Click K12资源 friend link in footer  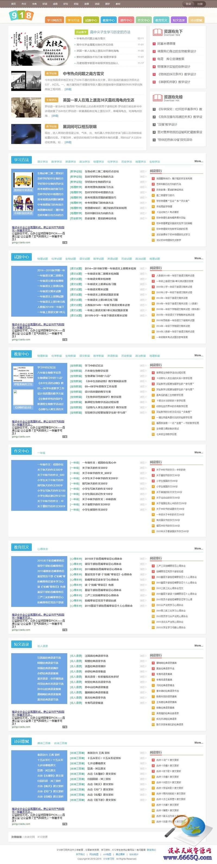click(x=43, y=837)
